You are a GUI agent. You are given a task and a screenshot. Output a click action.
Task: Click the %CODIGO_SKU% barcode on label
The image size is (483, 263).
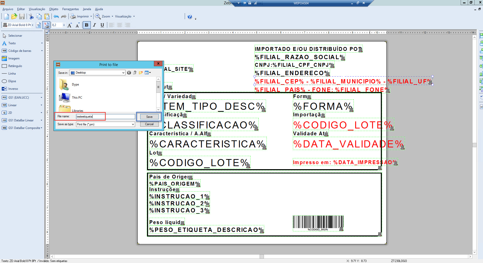318,223
